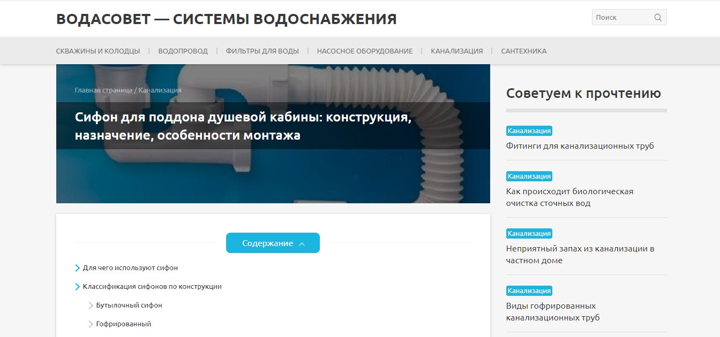
Task: Open article Неприятный запах из канализации
Action: [580, 254]
